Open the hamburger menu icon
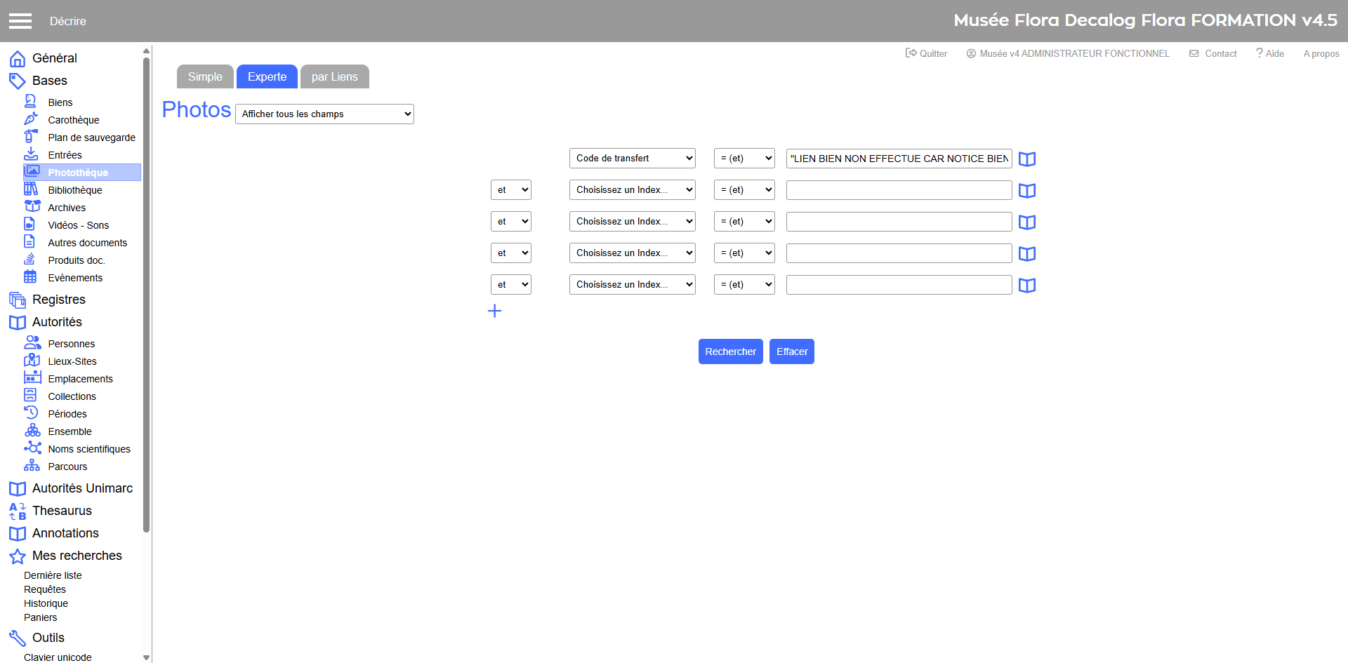Screen dimensions: 1348x663 (x=20, y=21)
